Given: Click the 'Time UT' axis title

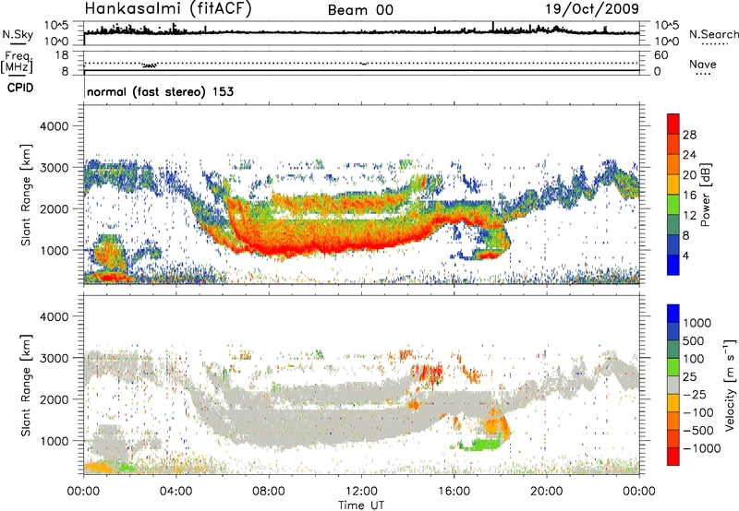Looking at the screenshot, I should [361, 505].
